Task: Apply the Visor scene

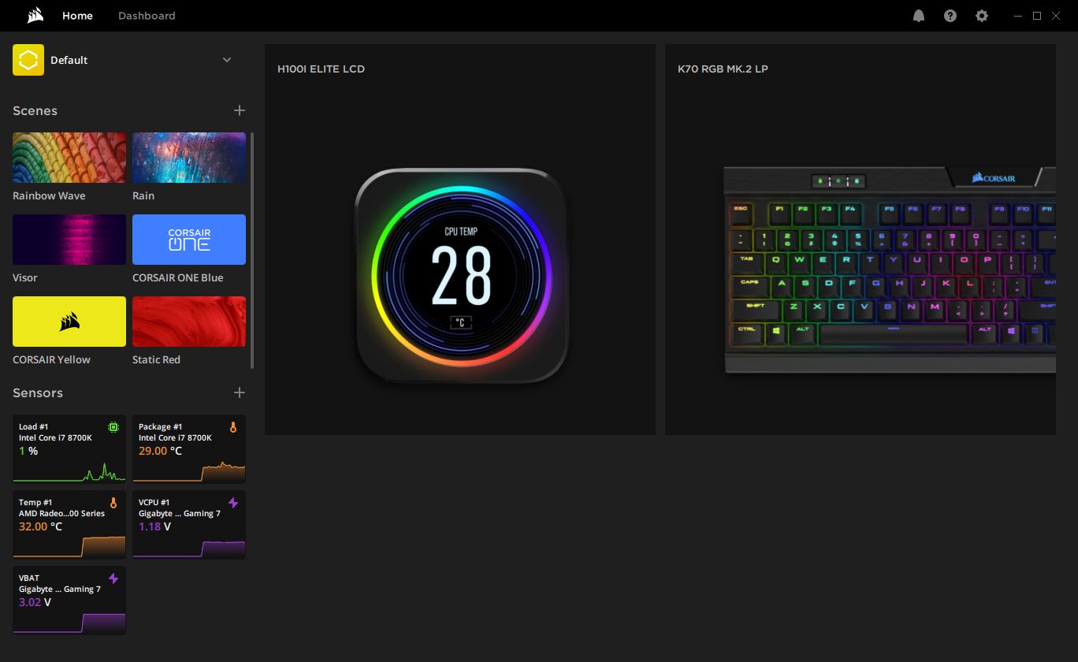Action: coord(69,240)
